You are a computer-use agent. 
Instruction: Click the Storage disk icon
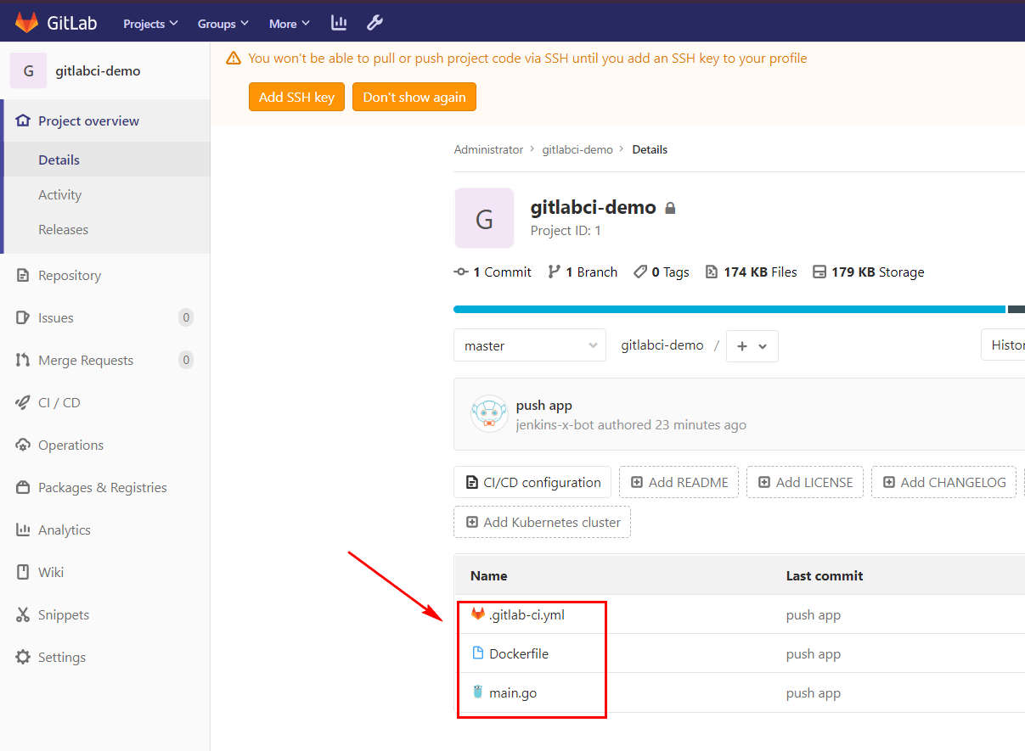pyautogui.click(x=819, y=272)
